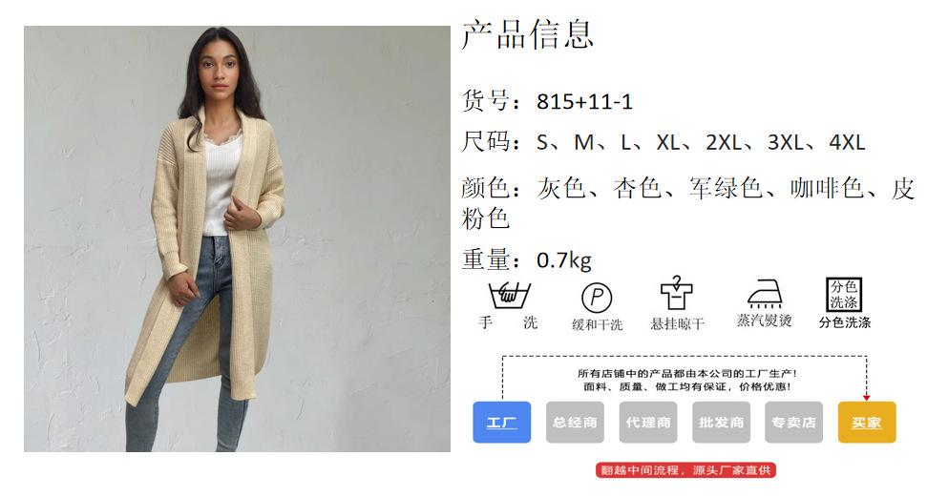Viewport: 948px width, 497px height.
Task: Select the blue 工厂 button
Action: (x=502, y=423)
